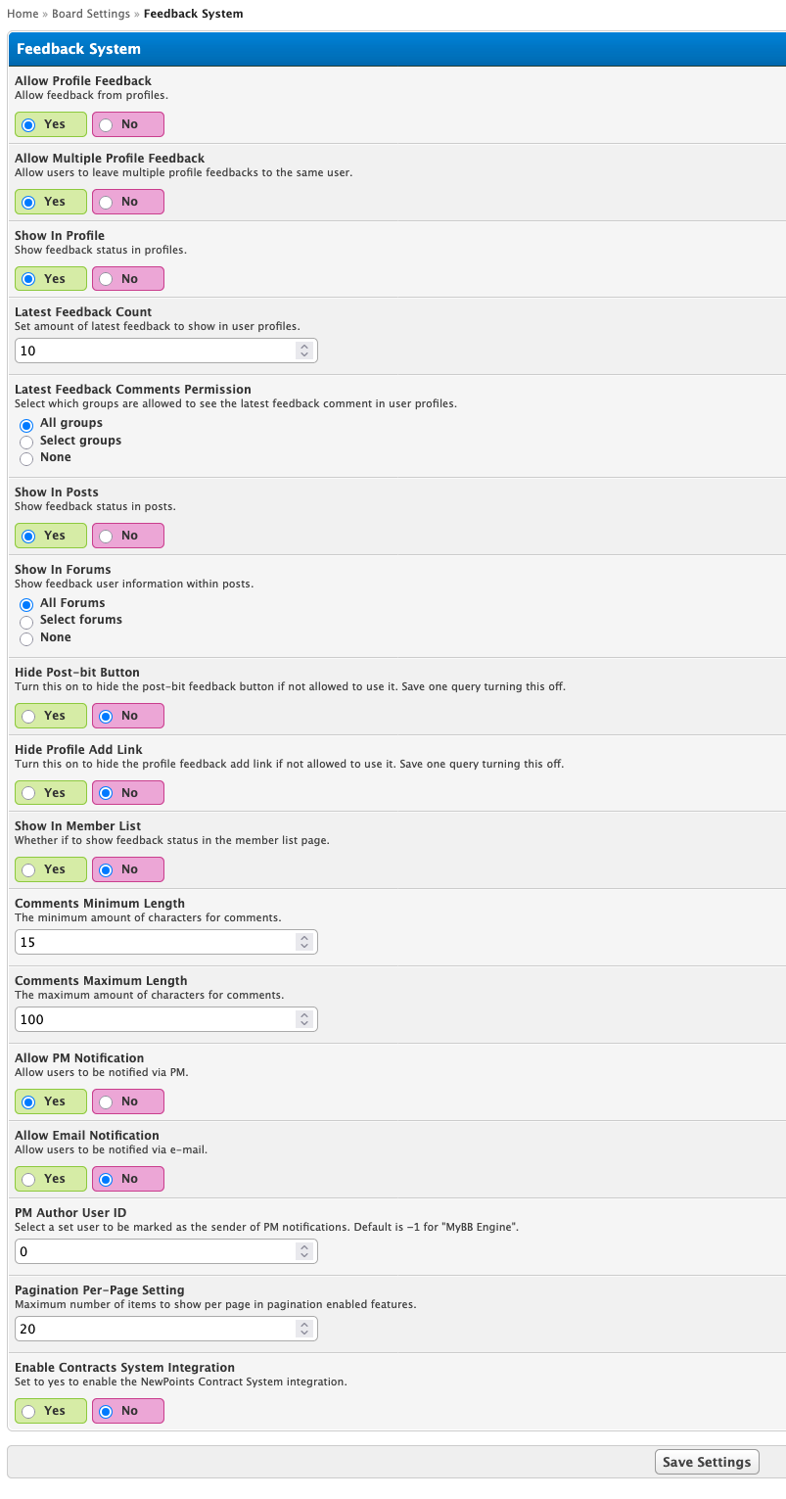The image size is (786, 1499).
Task: Turn on Hide Profile Add Link
Action: 51,793
